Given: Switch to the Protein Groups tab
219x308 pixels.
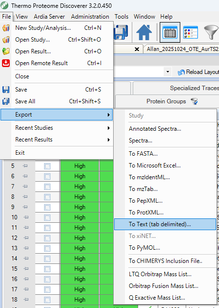Looking at the screenshot, I should point(166,101).
